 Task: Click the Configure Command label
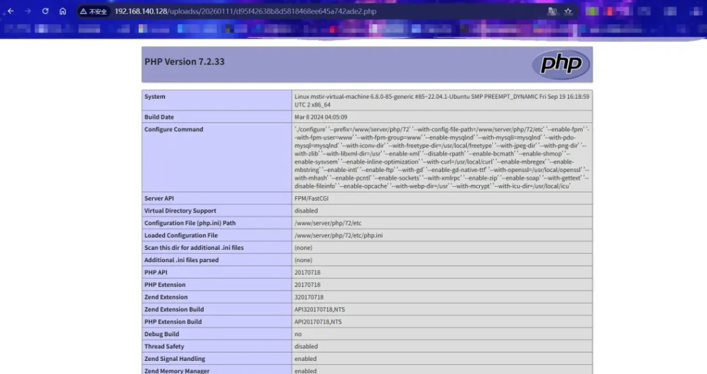click(x=174, y=130)
